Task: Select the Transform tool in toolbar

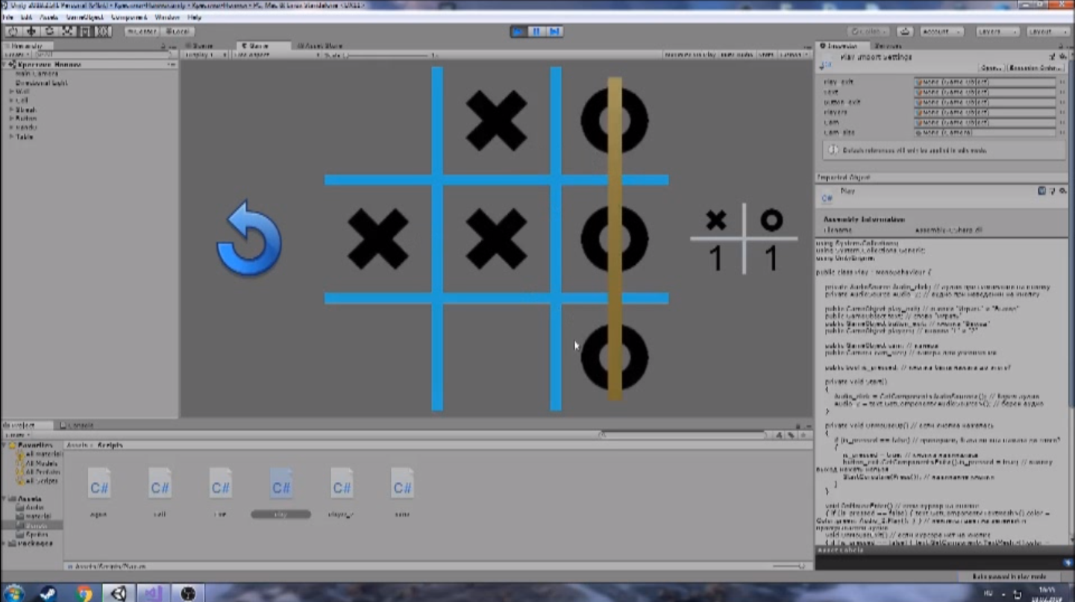Action: click(103, 31)
